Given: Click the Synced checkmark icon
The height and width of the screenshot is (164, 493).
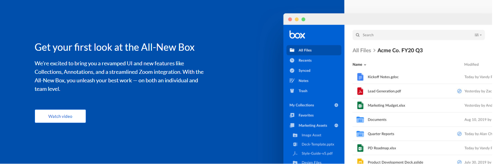Looking at the screenshot, I should tap(292, 70).
